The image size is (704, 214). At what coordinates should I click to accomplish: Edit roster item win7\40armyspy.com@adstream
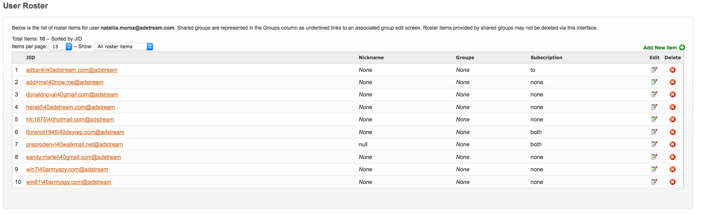tap(654, 169)
